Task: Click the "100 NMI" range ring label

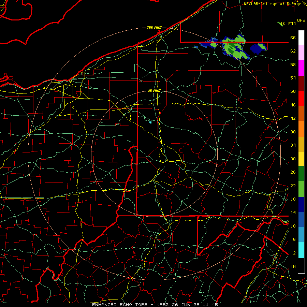Action: [154, 27]
